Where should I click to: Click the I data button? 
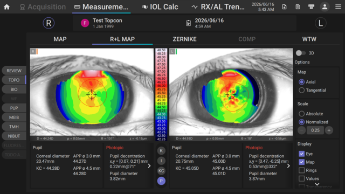(x=161, y=161)
